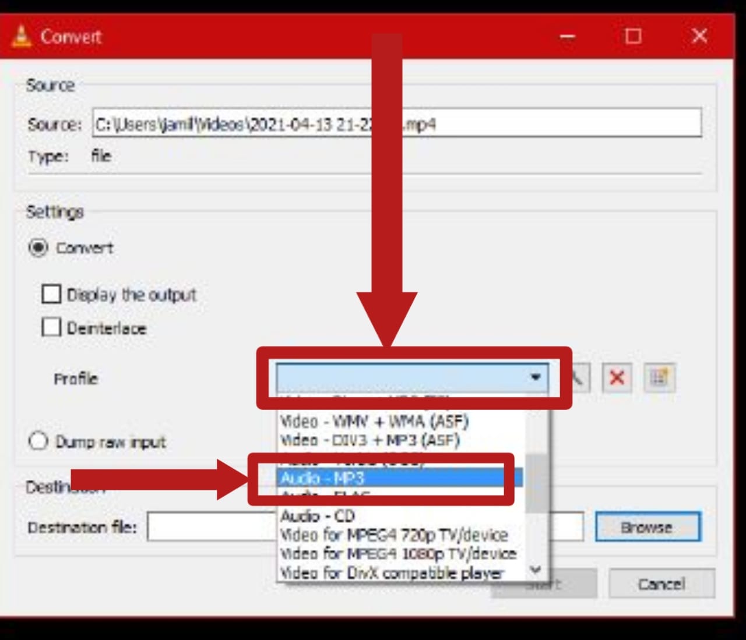Minimize the Convert window
Screen dimensions: 746x640
[568, 37]
